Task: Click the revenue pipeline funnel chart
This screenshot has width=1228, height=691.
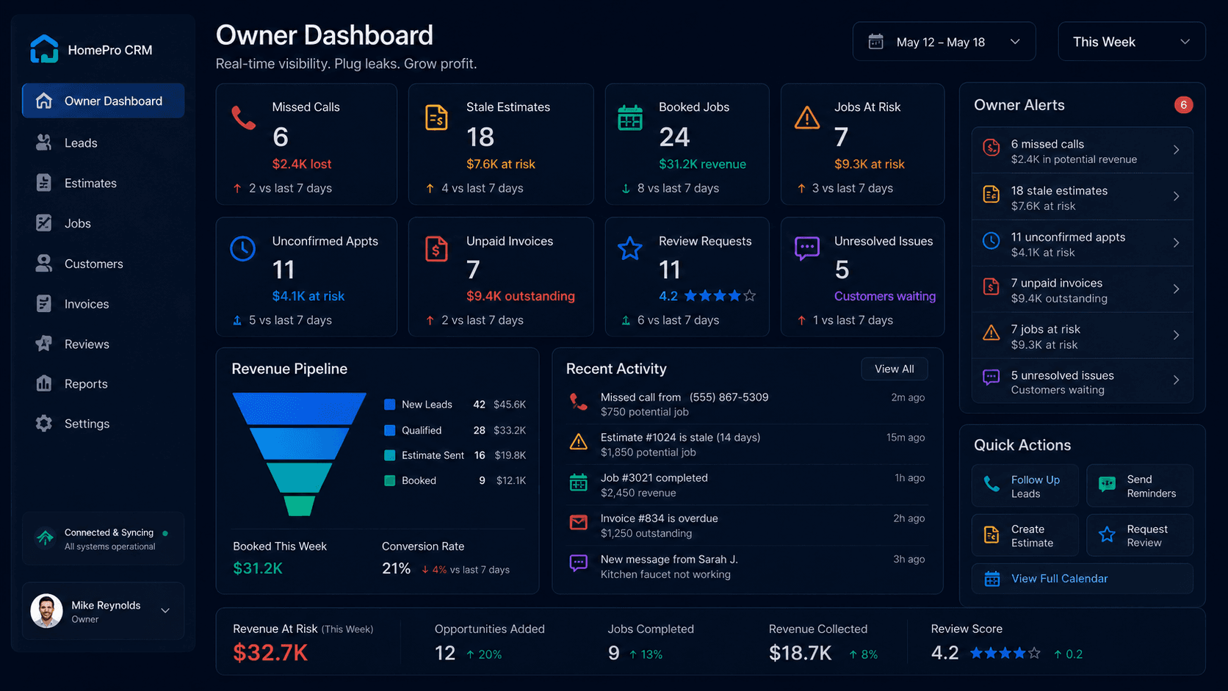Action: [x=299, y=454]
